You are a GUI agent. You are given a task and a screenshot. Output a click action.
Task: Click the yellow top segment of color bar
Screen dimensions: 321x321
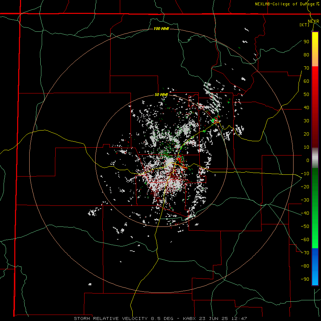(315, 49)
